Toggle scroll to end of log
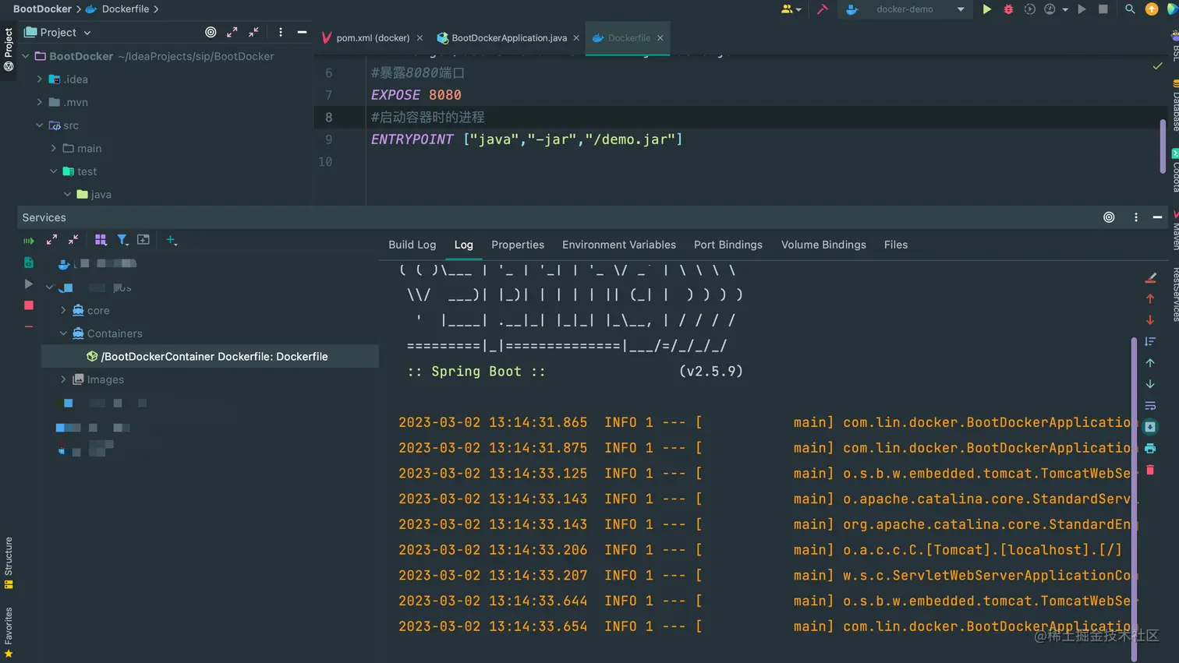This screenshot has width=1179, height=663. click(1150, 427)
